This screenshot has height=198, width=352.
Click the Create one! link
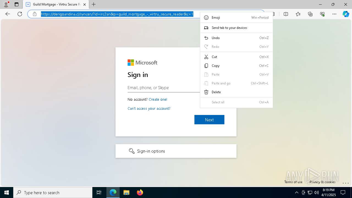point(158,99)
